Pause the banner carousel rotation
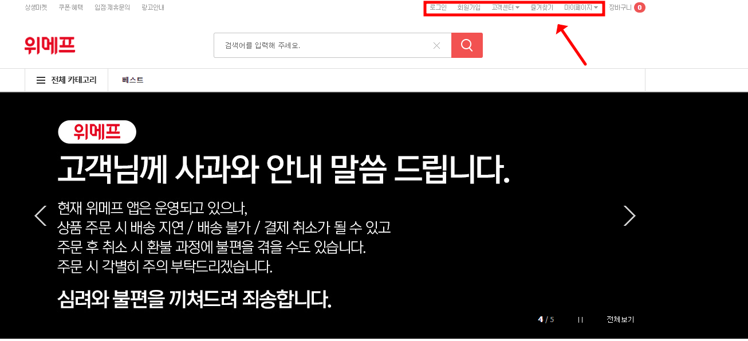 point(580,320)
